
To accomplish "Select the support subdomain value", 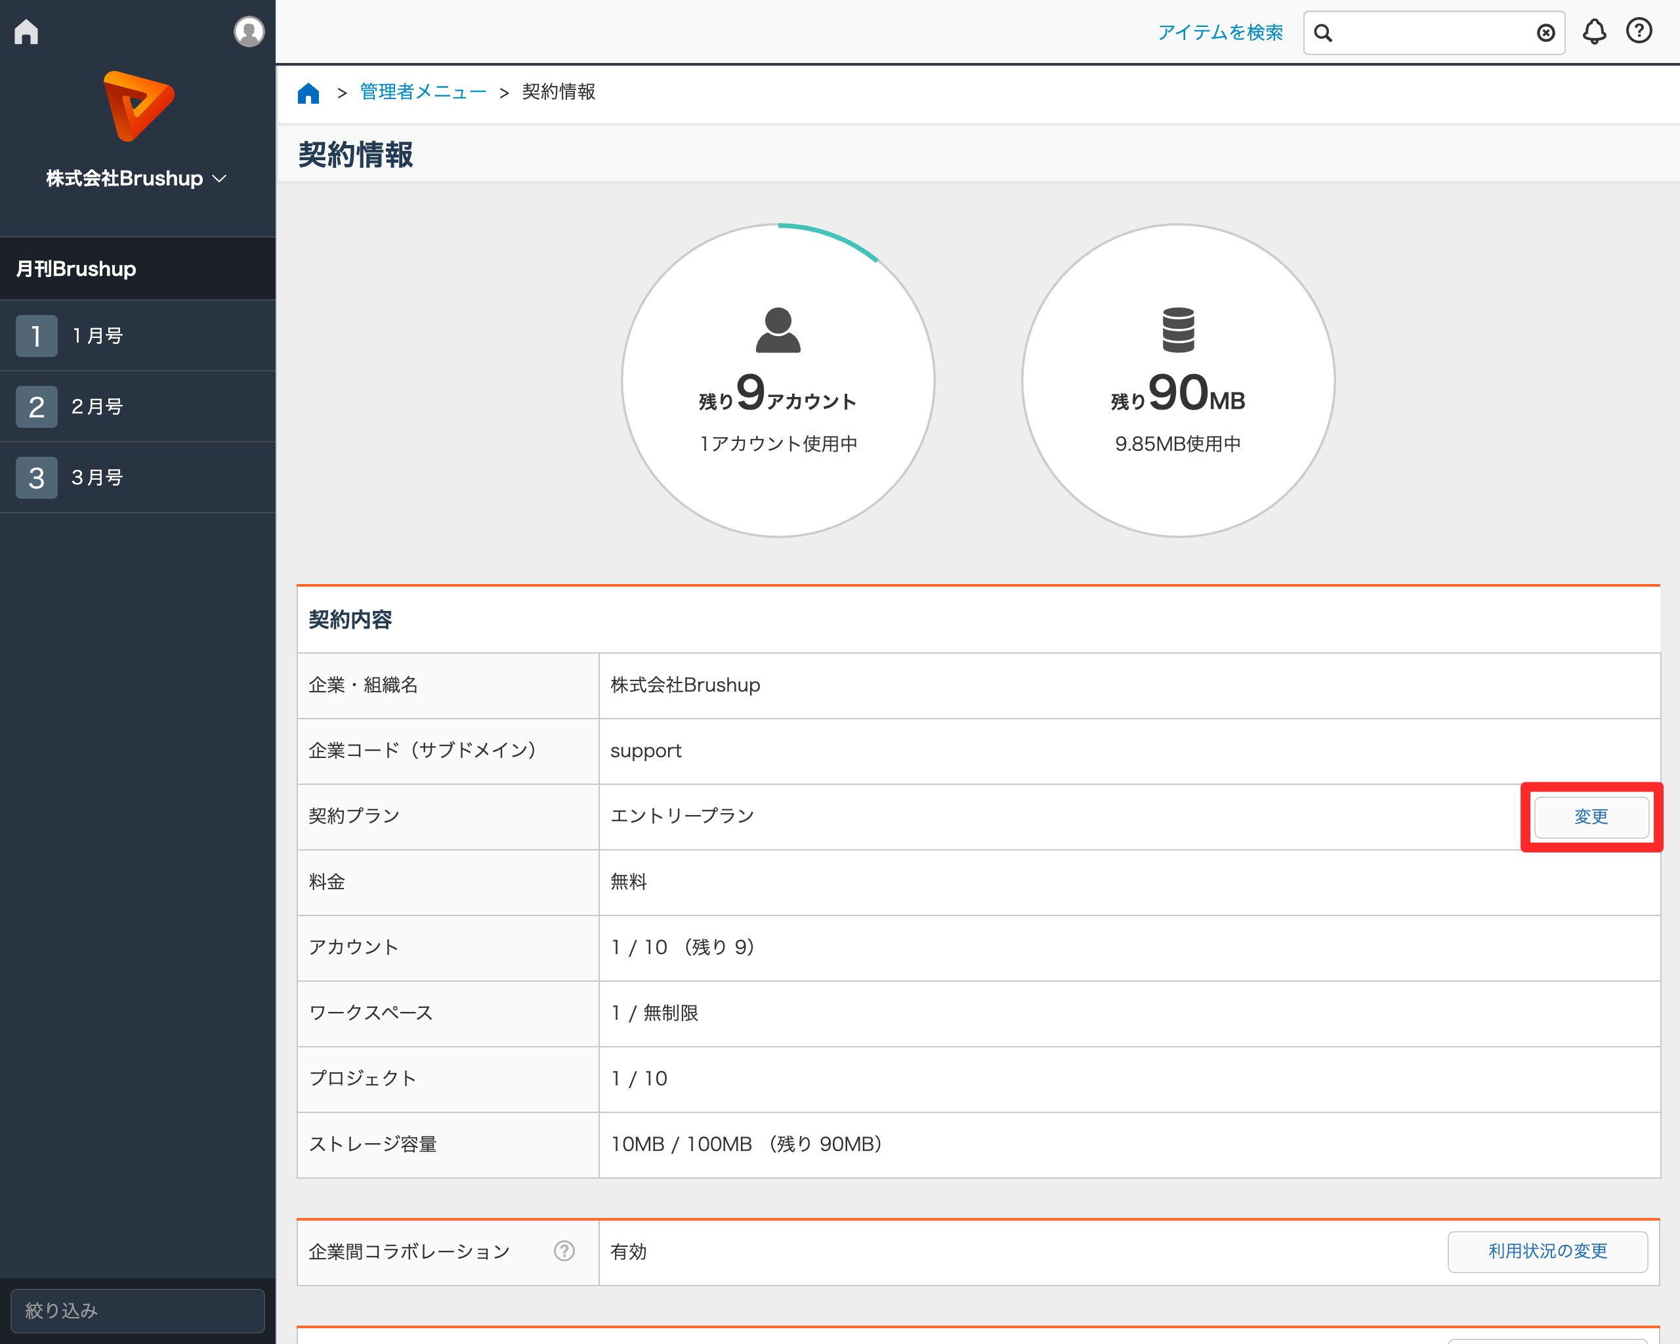I will 646,751.
